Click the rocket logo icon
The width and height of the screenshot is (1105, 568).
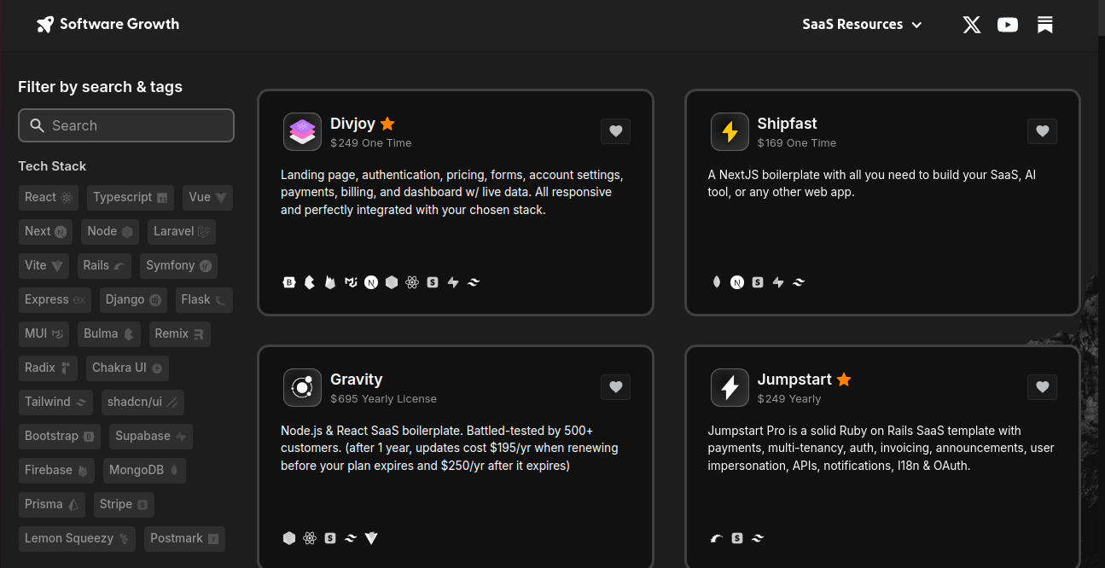[45, 25]
